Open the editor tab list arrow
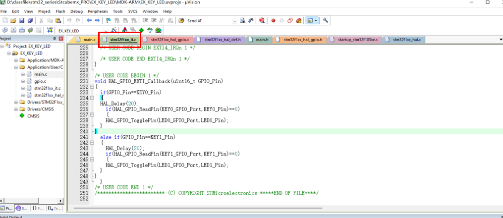 pos(501,40)
